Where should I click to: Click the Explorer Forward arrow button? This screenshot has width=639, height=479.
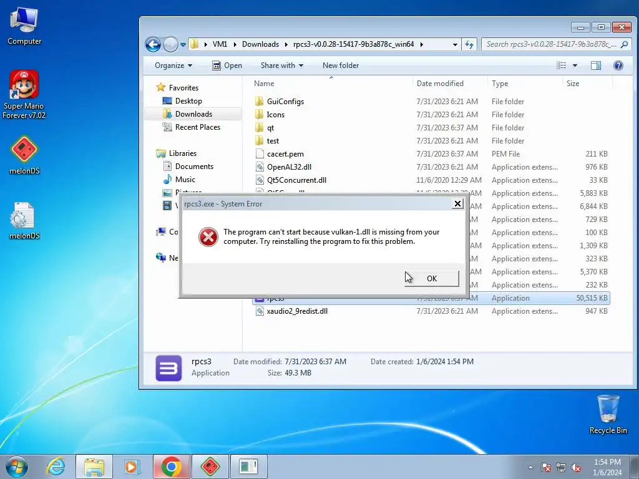170,44
